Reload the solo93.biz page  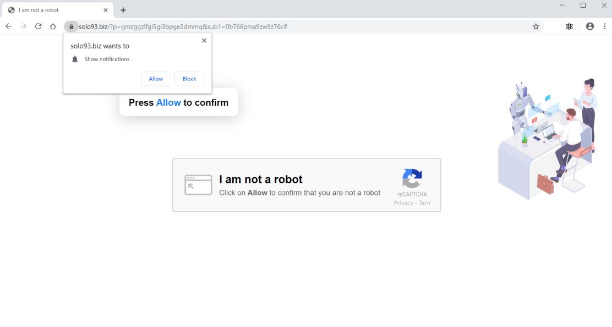(x=38, y=26)
